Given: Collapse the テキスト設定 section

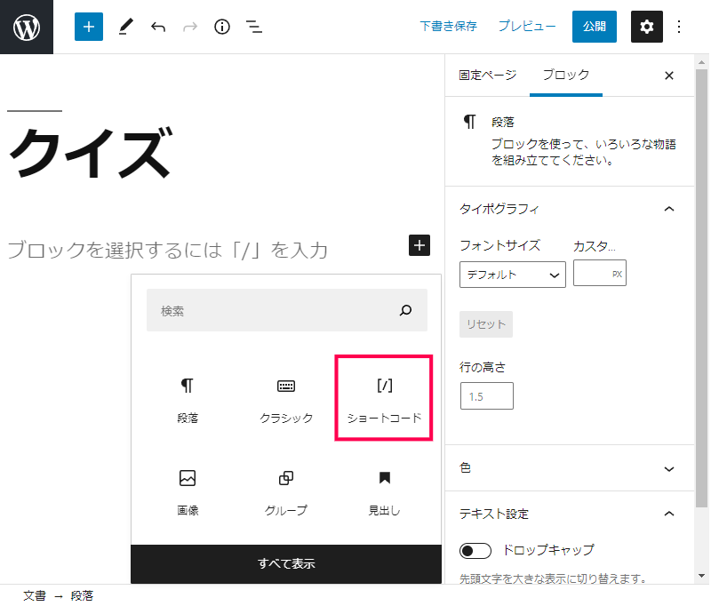Looking at the screenshot, I should click(x=668, y=514).
